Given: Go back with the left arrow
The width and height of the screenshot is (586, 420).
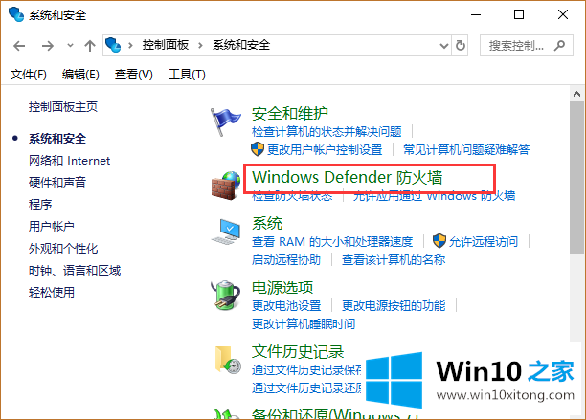Looking at the screenshot, I should [x=19, y=46].
